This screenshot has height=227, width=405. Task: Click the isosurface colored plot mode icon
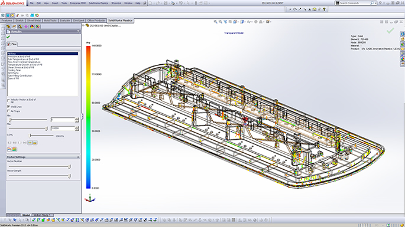(14, 149)
